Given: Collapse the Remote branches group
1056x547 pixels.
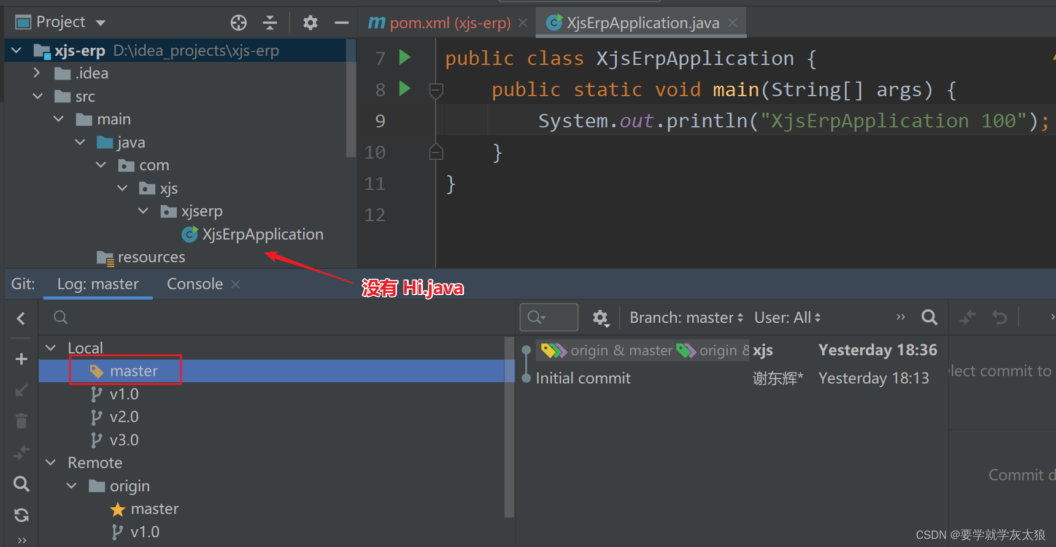Looking at the screenshot, I should click(x=51, y=463).
